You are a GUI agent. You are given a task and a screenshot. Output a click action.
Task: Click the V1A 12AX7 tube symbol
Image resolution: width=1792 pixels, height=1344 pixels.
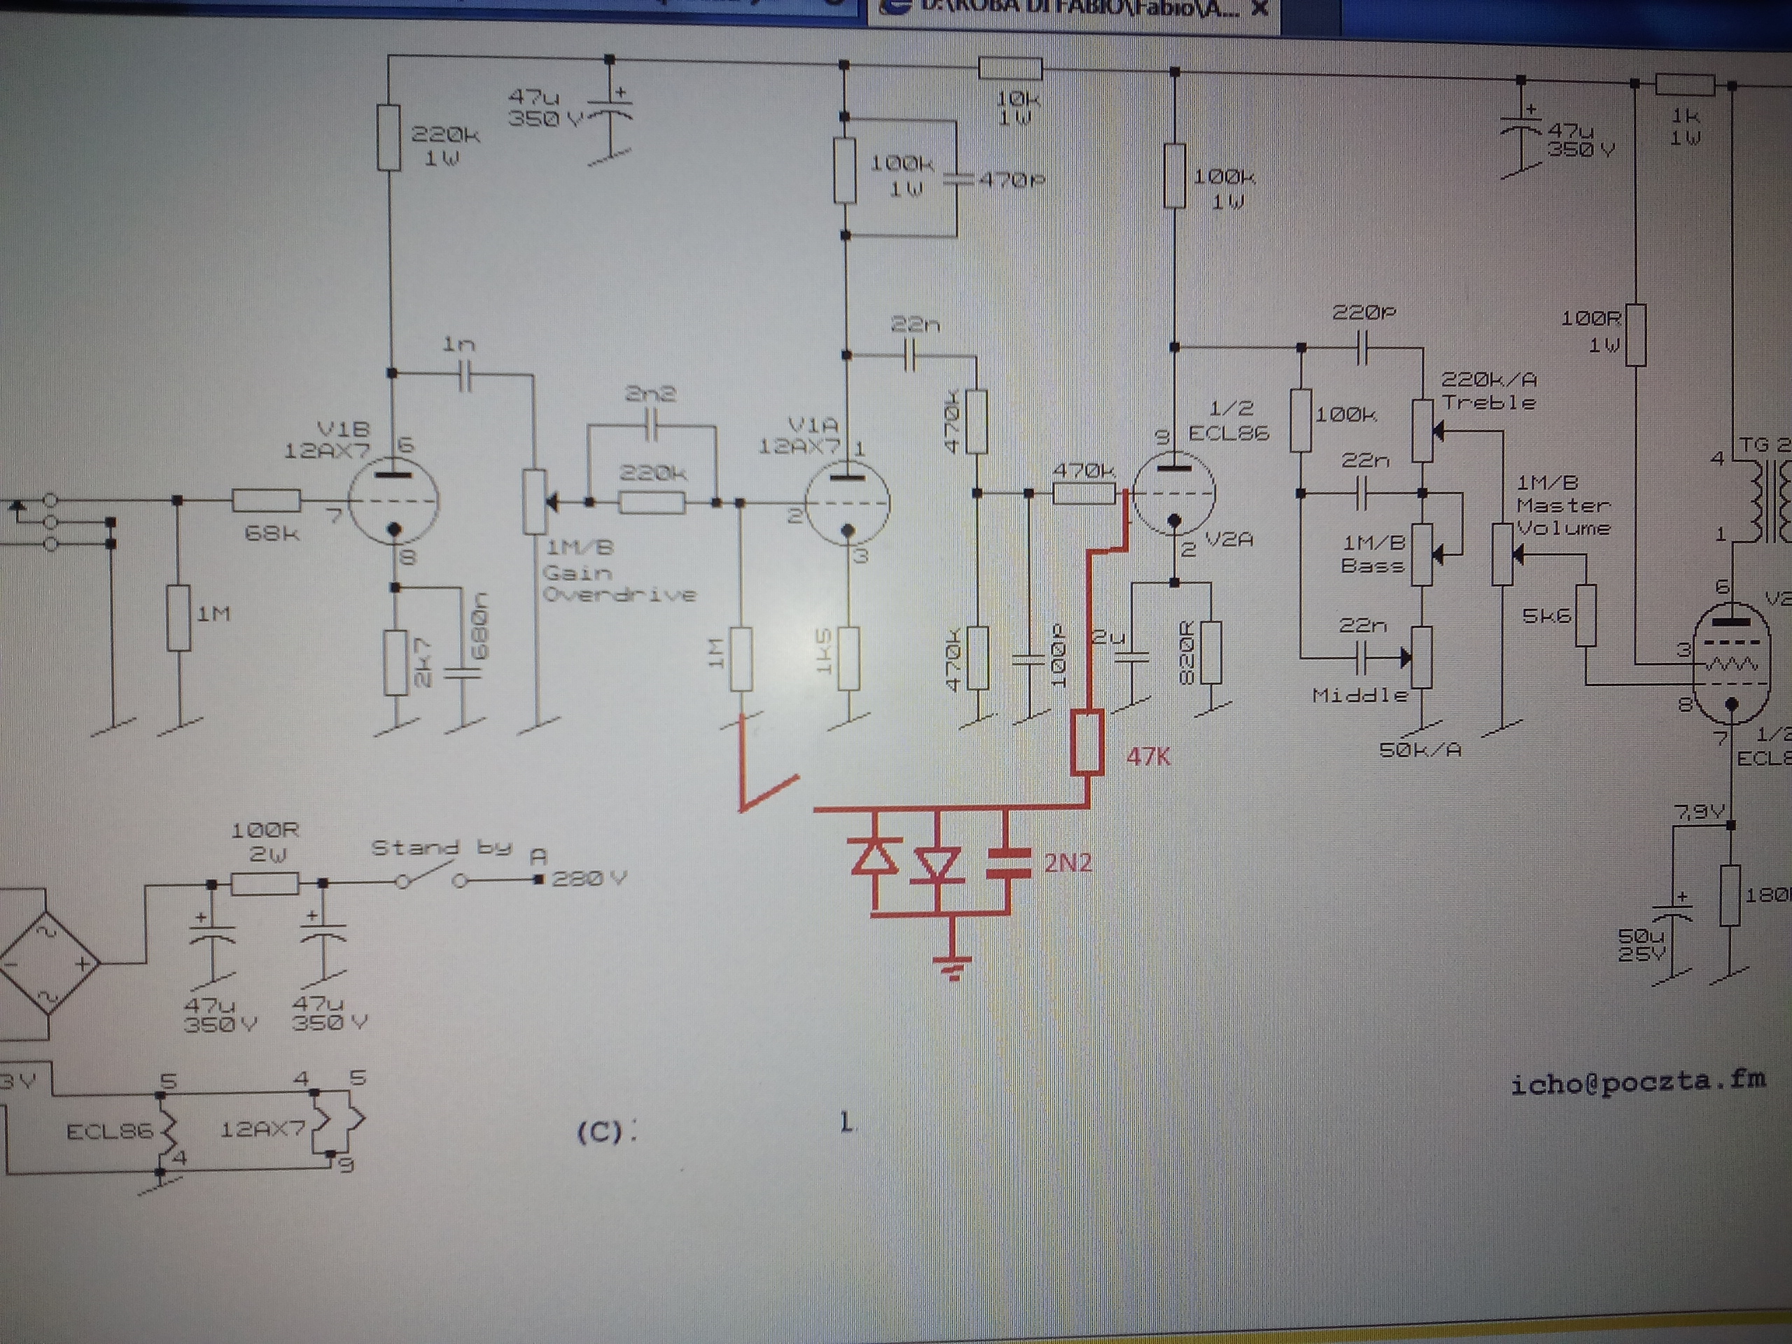(x=848, y=503)
